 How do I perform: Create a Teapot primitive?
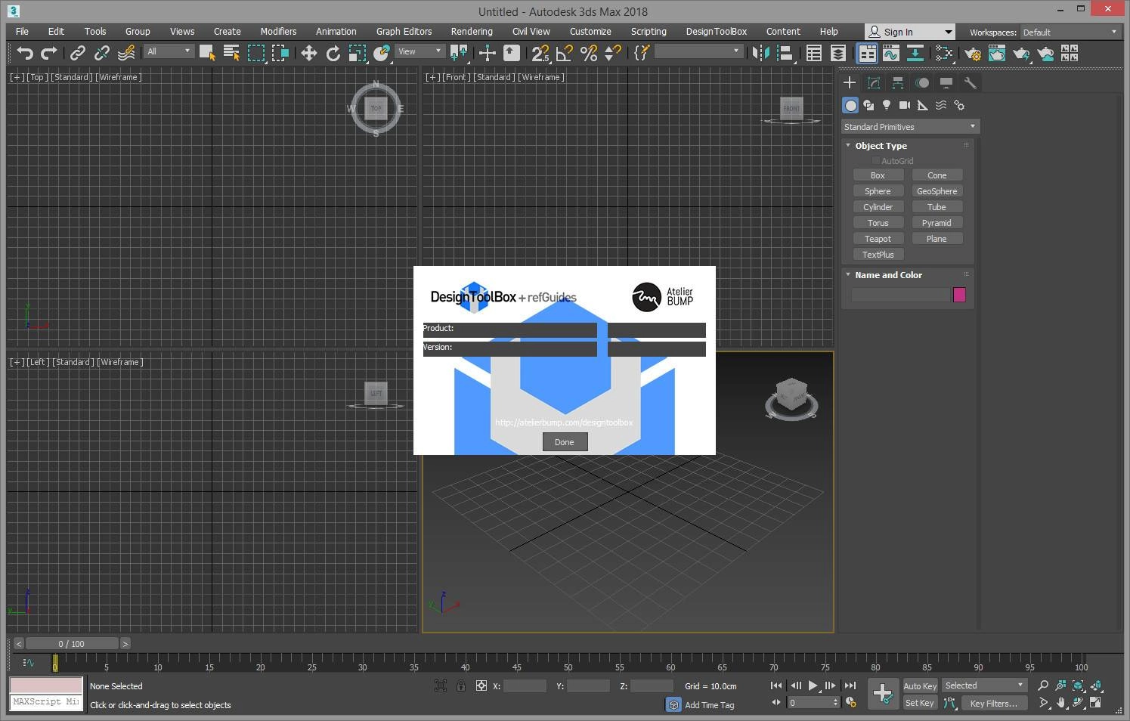878,239
